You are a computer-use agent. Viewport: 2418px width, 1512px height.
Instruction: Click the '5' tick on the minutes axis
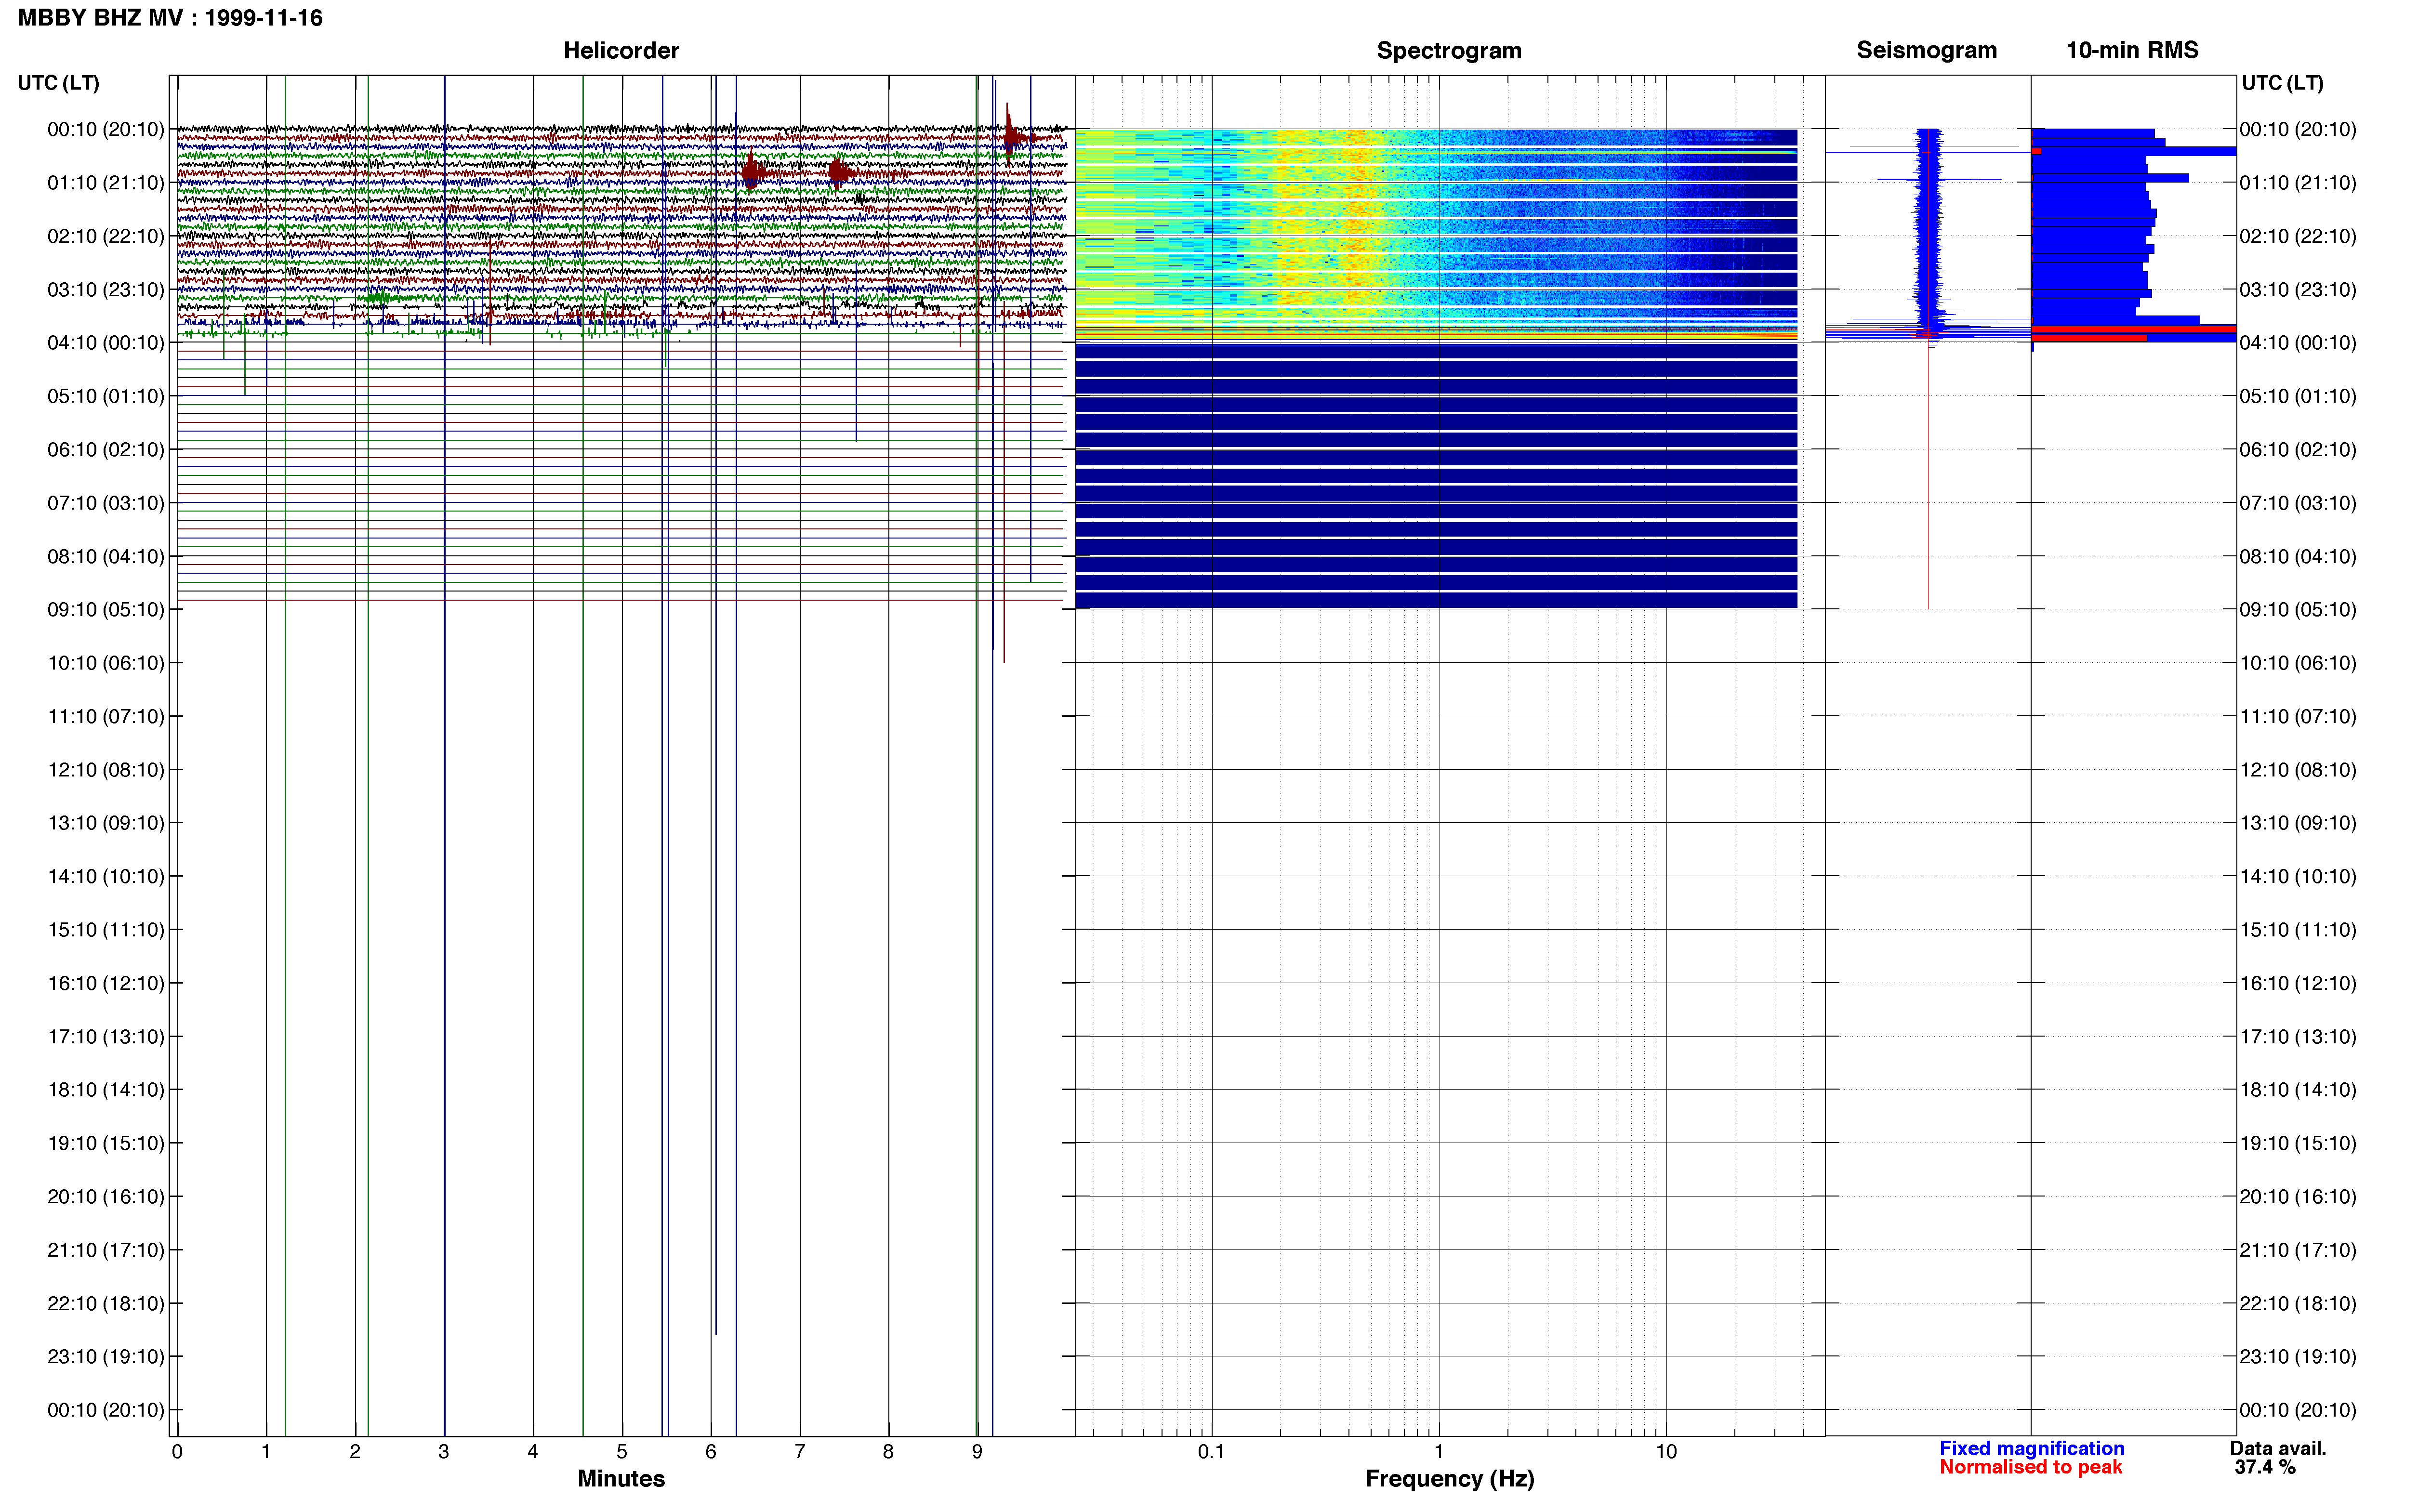tap(622, 1451)
